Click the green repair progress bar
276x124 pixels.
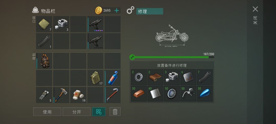click(172, 57)
